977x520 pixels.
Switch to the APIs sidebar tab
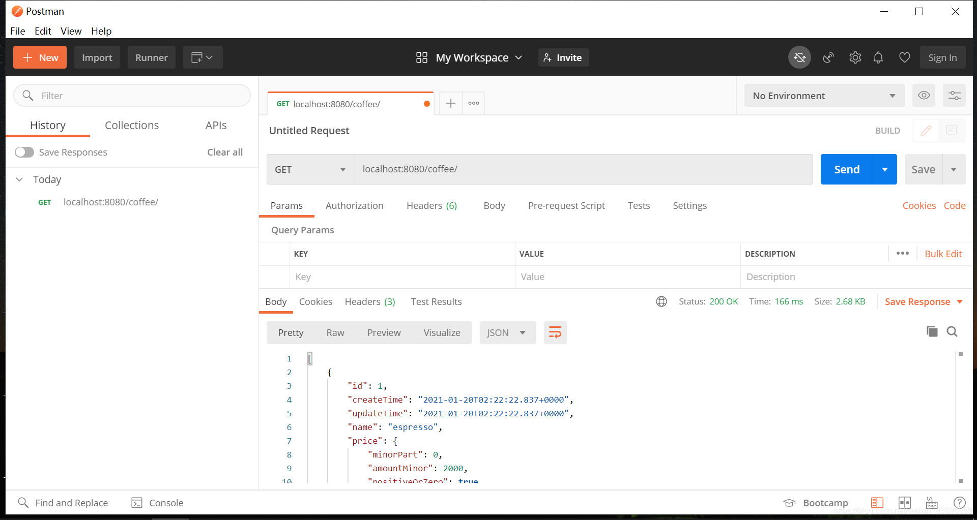point(216,125)
